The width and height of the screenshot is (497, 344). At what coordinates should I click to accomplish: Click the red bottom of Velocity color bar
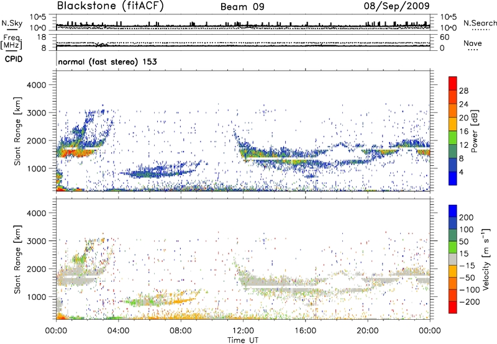tap(453, 307)
